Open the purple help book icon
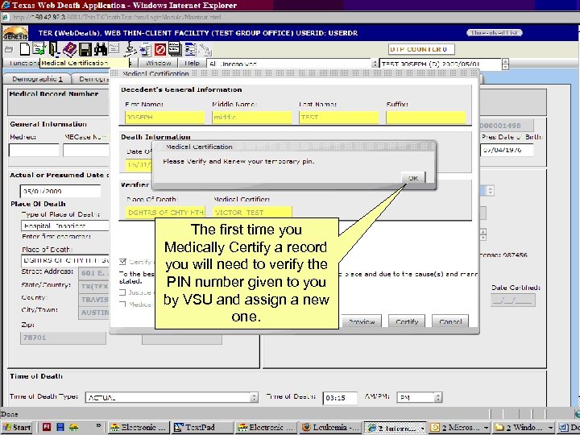 pos(69,49)
